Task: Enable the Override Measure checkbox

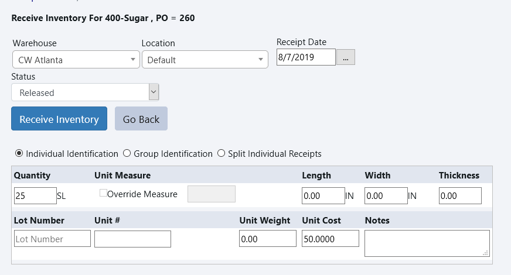Action: click(x=103, y=194)
